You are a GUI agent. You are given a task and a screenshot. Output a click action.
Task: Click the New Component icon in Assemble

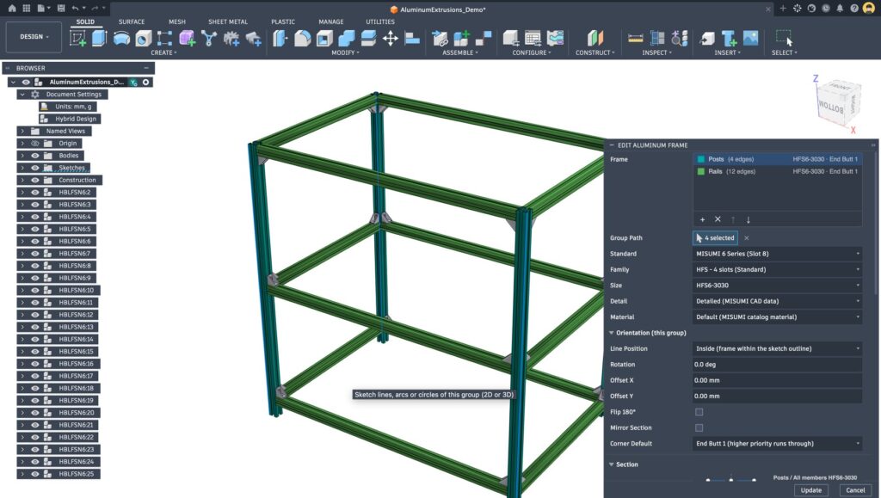461,38
